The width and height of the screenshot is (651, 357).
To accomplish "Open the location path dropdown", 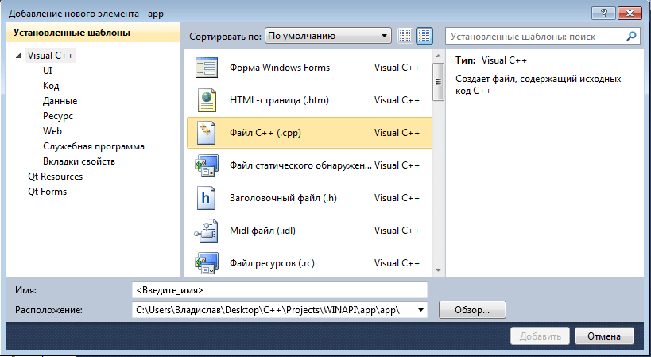I will [420, 310].
